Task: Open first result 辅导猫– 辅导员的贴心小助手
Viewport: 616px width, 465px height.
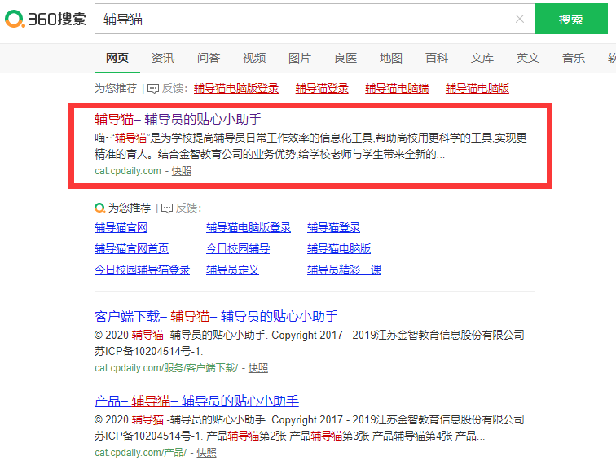Action: (x=178, y=120)
